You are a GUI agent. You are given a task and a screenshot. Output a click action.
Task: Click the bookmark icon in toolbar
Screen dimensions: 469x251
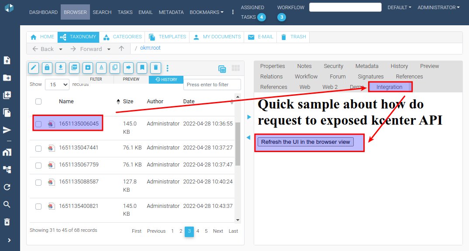point(142,68)
